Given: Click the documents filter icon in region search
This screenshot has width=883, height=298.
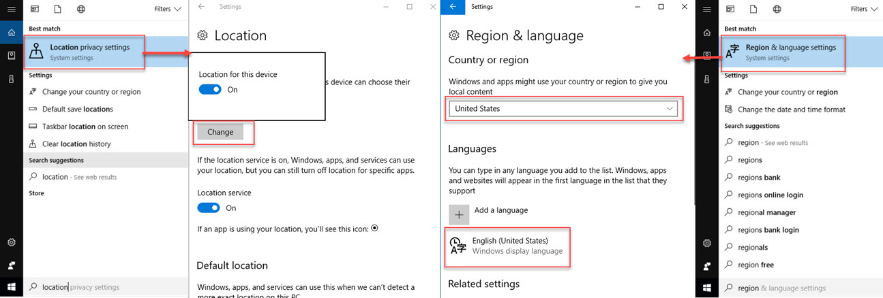Looking at the screenshot, I should tap(753, 10).
